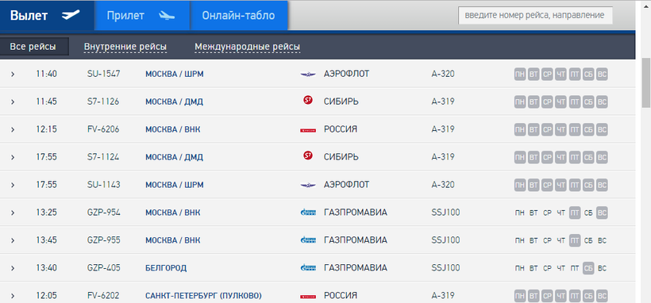Screen dimensions: 651x303
Task: Open Международные рейсы filter link
Action: point(248,47)
